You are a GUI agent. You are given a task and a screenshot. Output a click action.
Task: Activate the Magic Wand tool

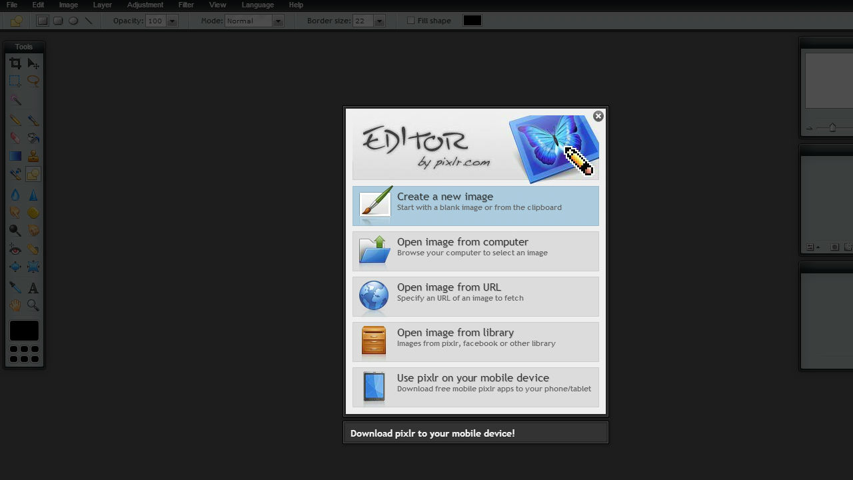pos(15,100)
